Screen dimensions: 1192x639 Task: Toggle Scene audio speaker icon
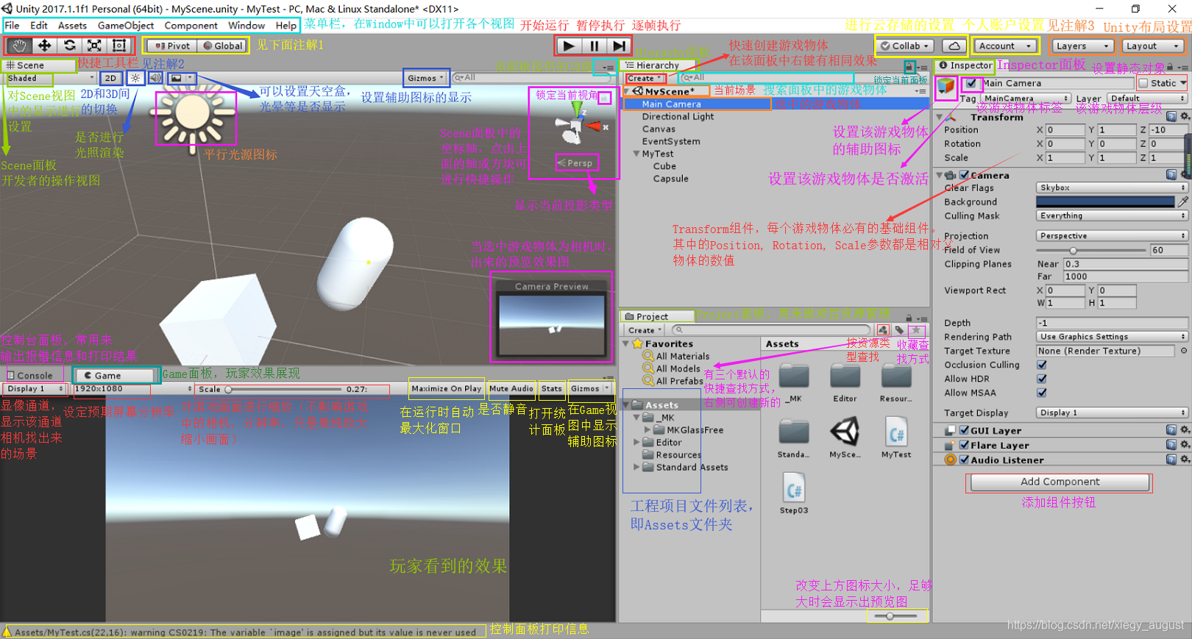click(155, 78)
